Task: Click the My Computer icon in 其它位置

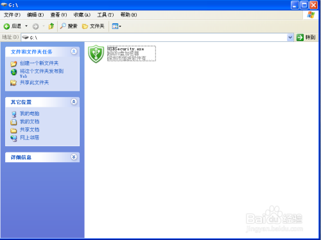Action: point(13,114)
